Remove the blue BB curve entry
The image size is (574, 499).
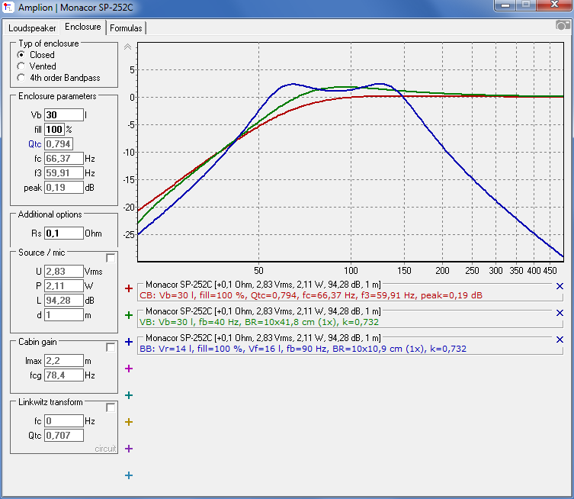pyautogui.click(x=560, y=340)
